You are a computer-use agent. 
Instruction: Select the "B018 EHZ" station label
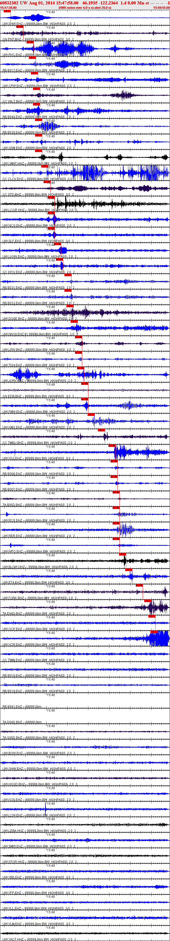[x=15, y=676]
